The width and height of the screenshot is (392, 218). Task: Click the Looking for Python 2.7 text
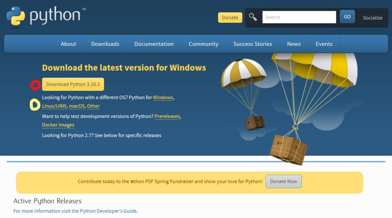101,135
